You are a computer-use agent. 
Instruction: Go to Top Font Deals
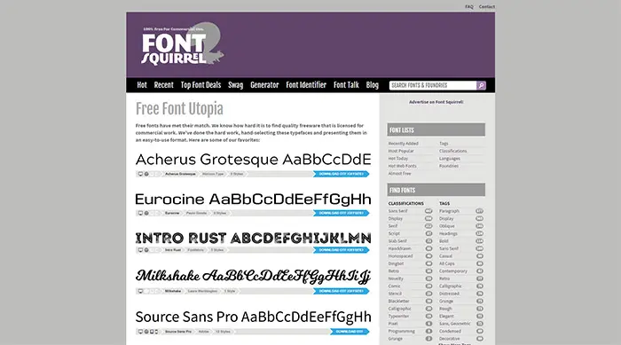tap(200, 85)
